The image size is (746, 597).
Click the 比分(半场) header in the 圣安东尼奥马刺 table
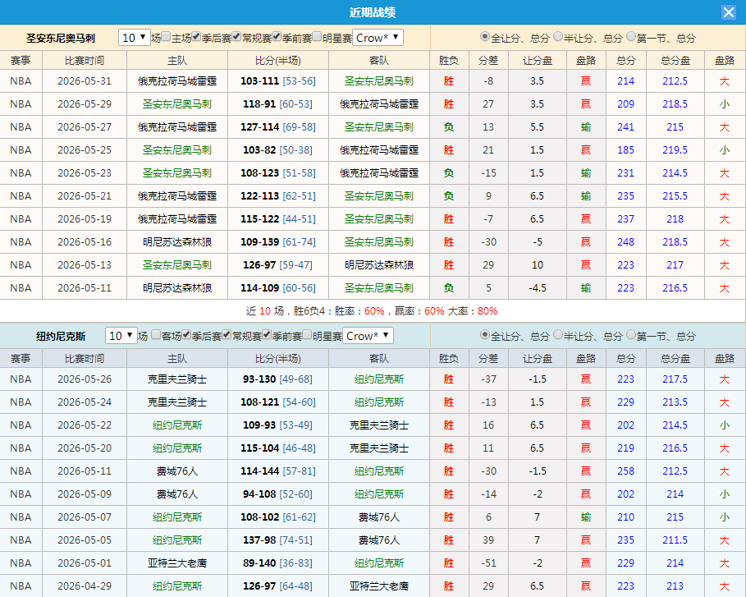(278, 61)
